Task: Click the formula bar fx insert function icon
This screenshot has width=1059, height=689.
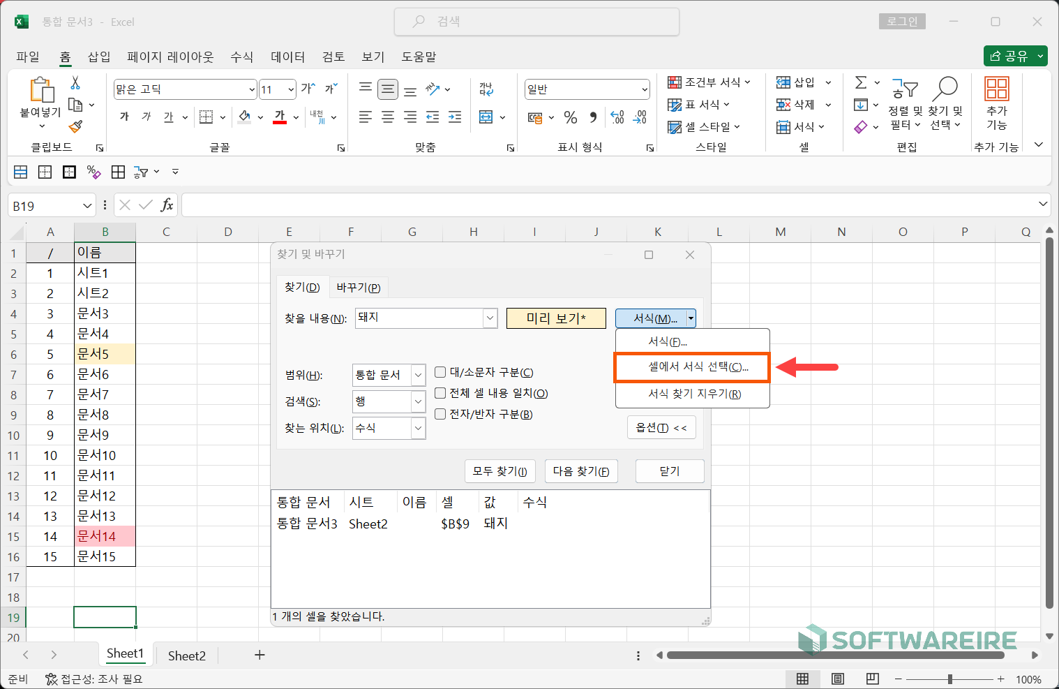Action: 167,205
